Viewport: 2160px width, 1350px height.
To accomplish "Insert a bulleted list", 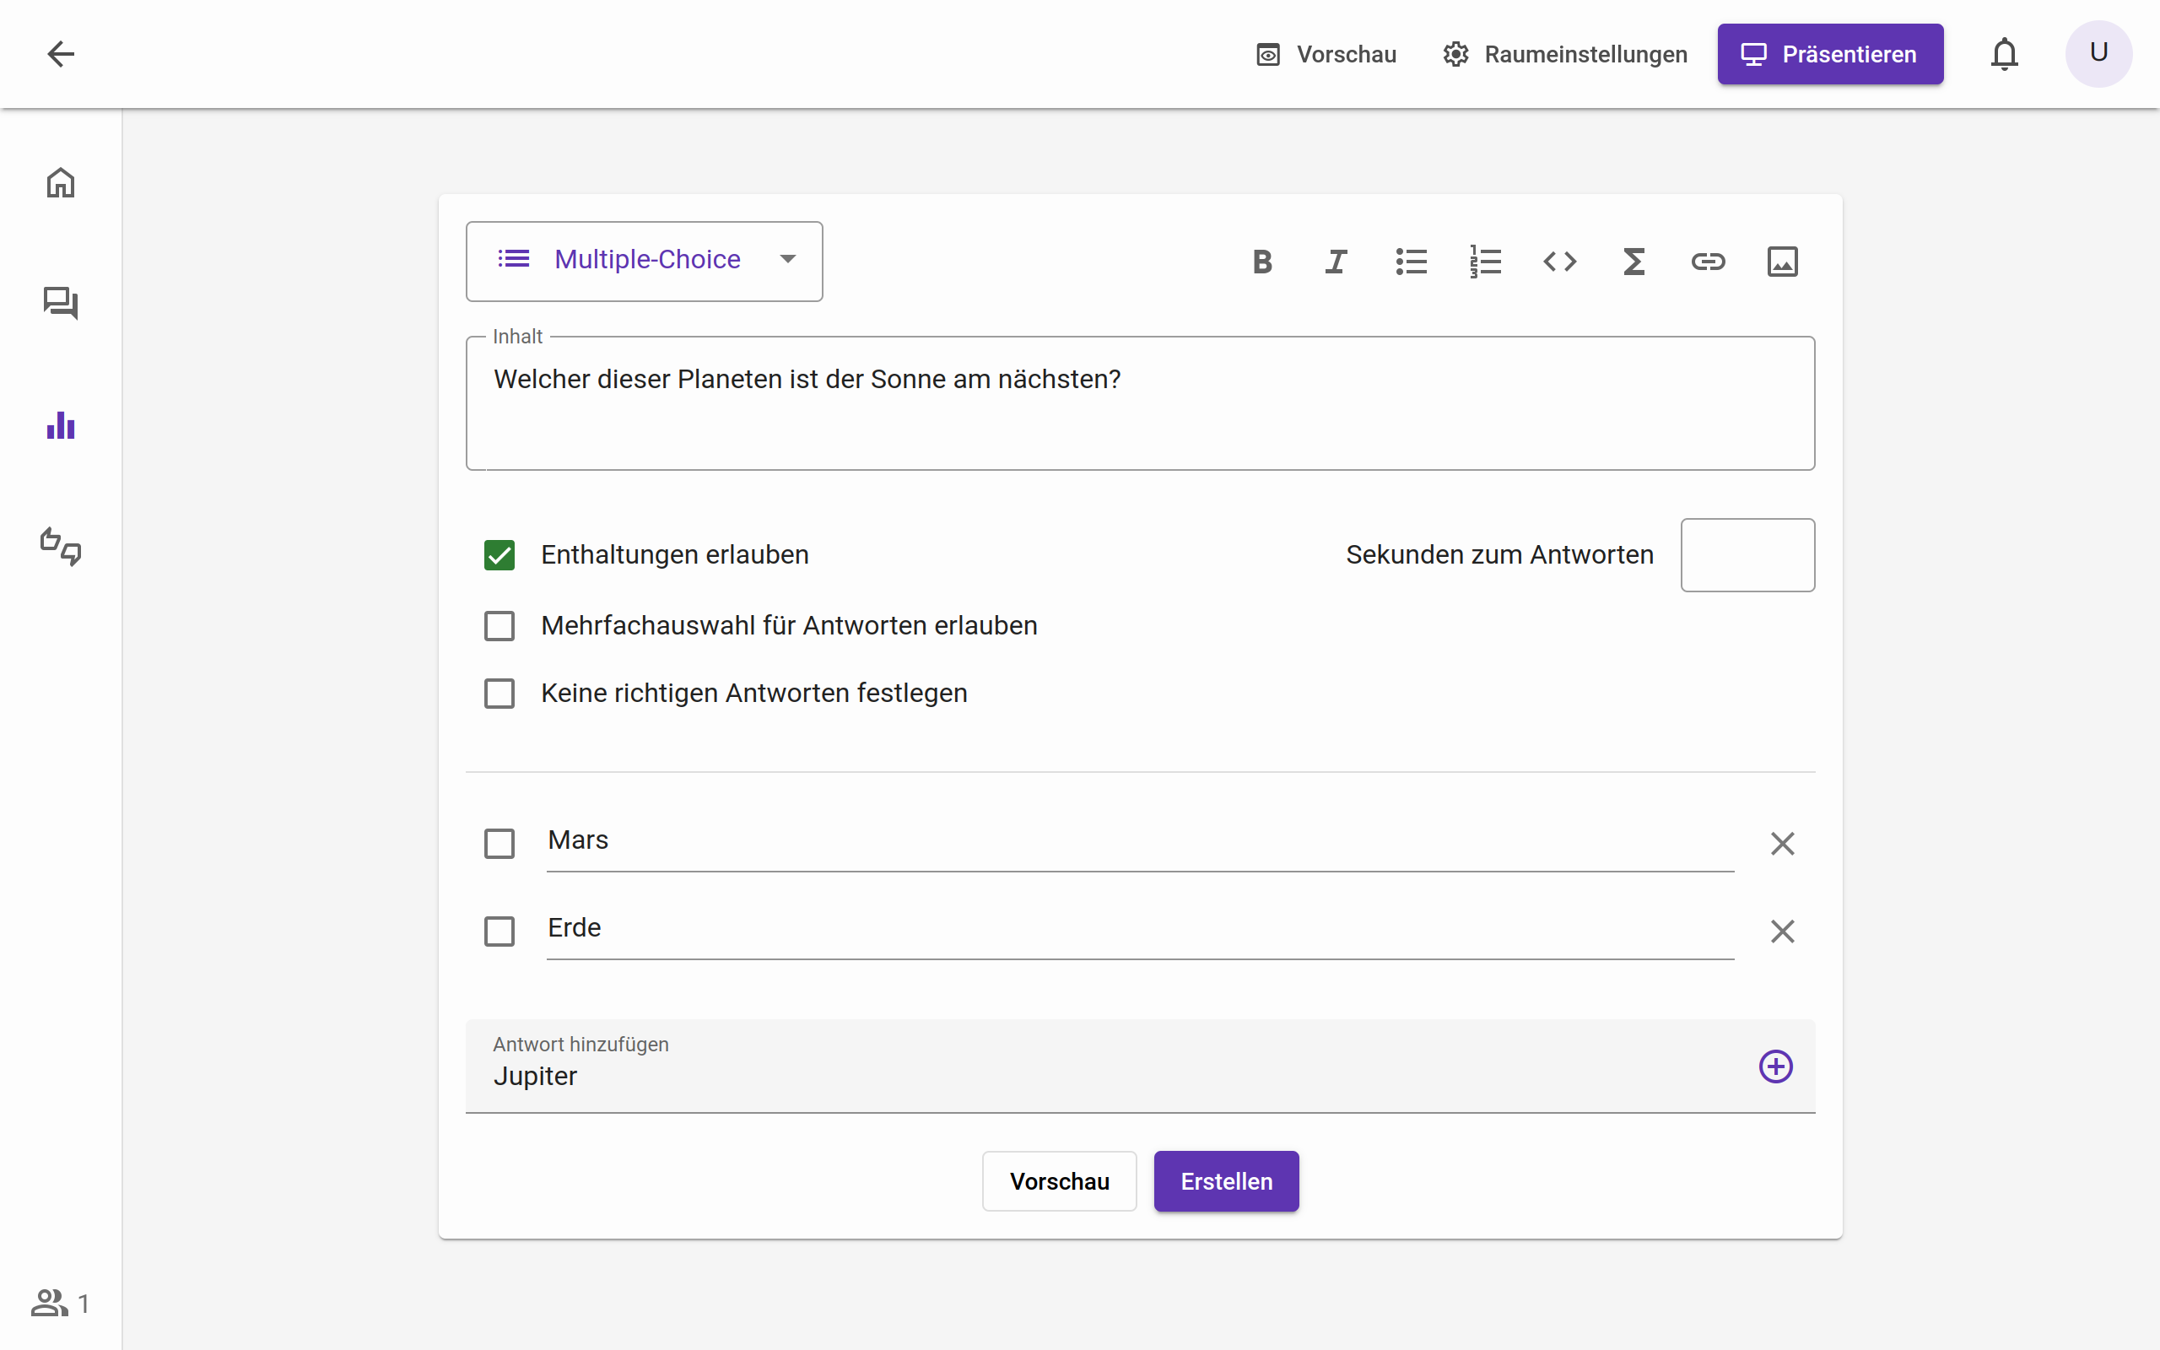I will (1411, 262).
